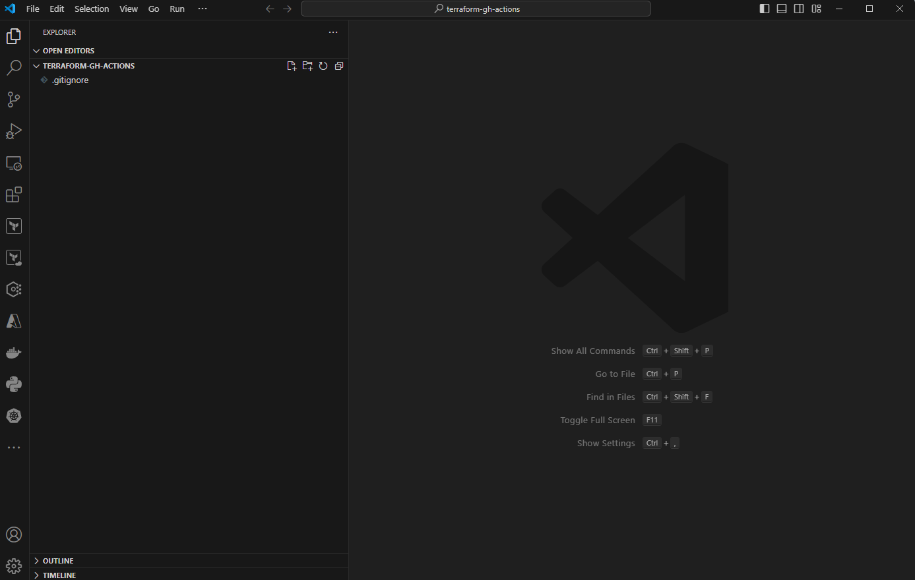Expand the Outline section
915x580 pixels.
(x=58, y=561)
